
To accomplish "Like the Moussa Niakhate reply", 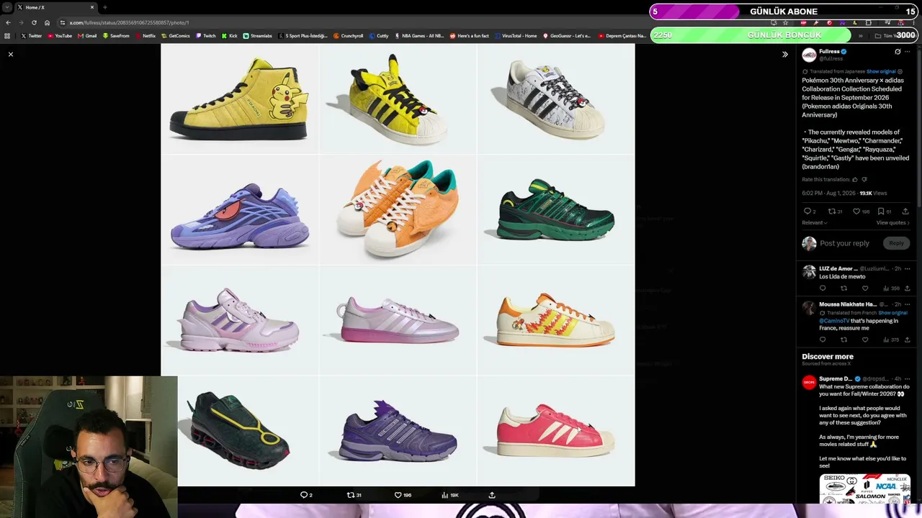I will [x=865, y=340].
